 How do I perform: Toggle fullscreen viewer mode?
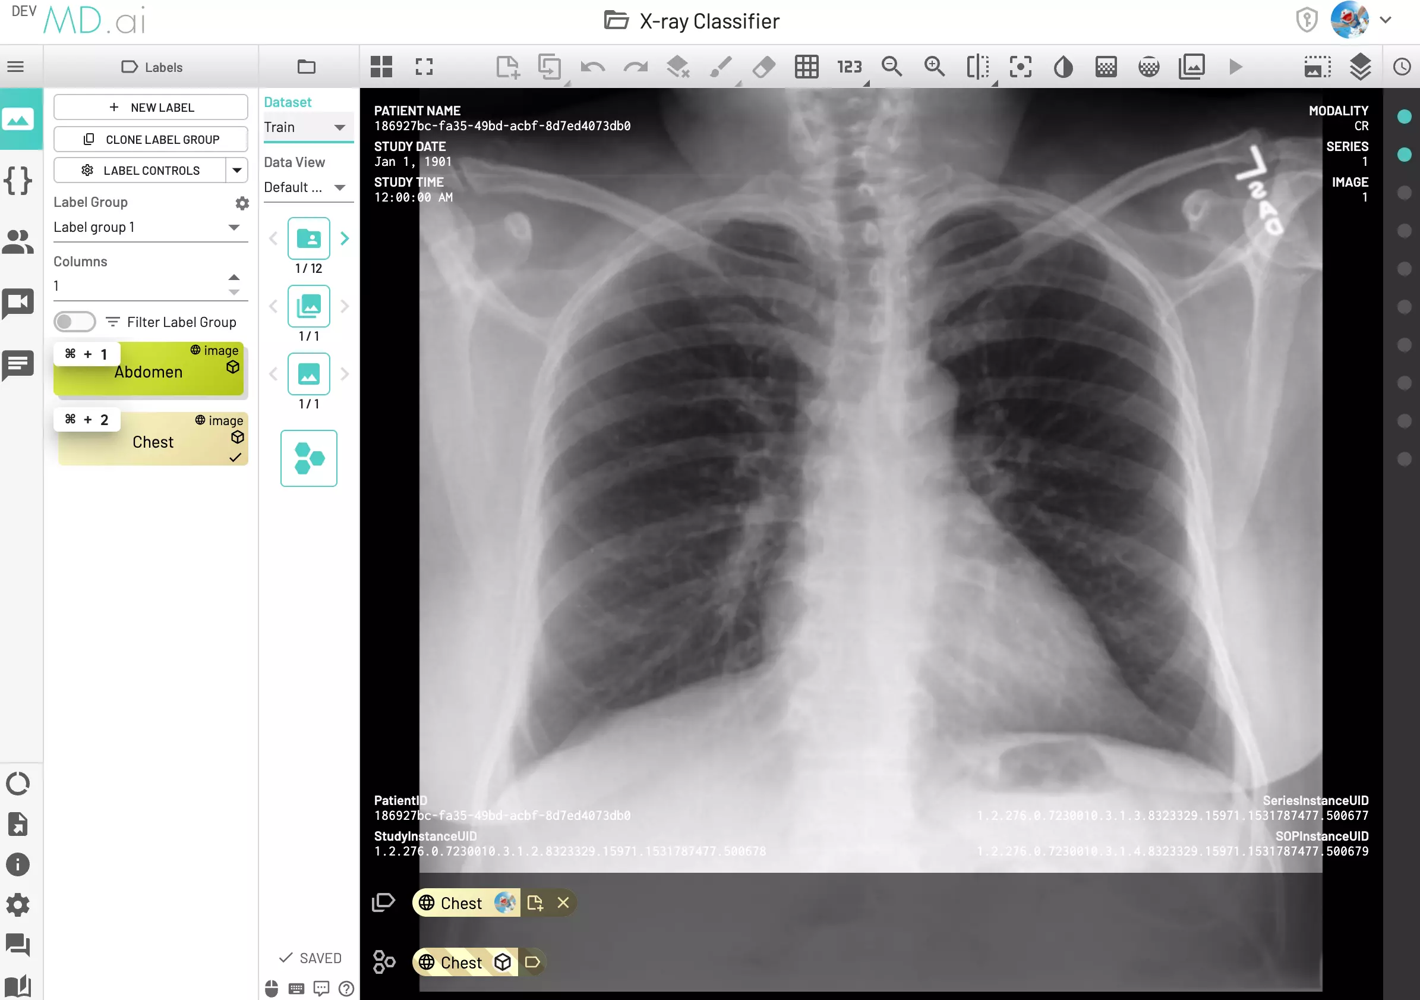coord(424,67)
